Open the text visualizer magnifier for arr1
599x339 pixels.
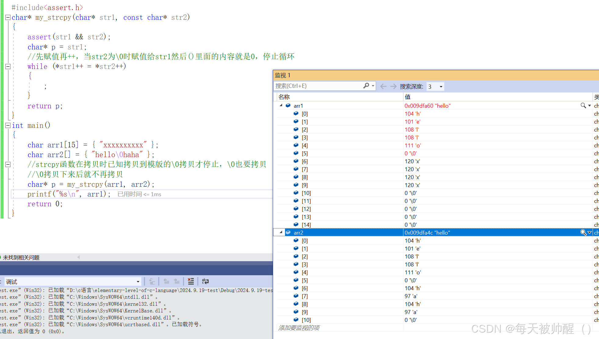[583, 106]
